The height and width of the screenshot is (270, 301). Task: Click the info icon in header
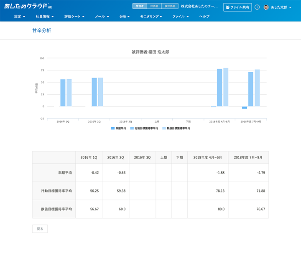click(257, 7)
